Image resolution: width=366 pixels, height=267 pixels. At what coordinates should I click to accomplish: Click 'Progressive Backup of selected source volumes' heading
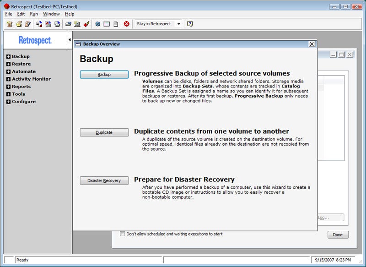tap(212, 73)
